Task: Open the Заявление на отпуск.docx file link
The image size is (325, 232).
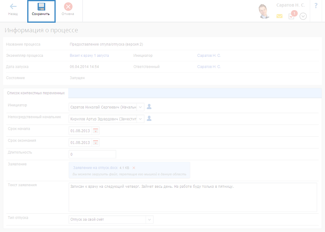Action: pyautogui.click(x=95, y=168)
